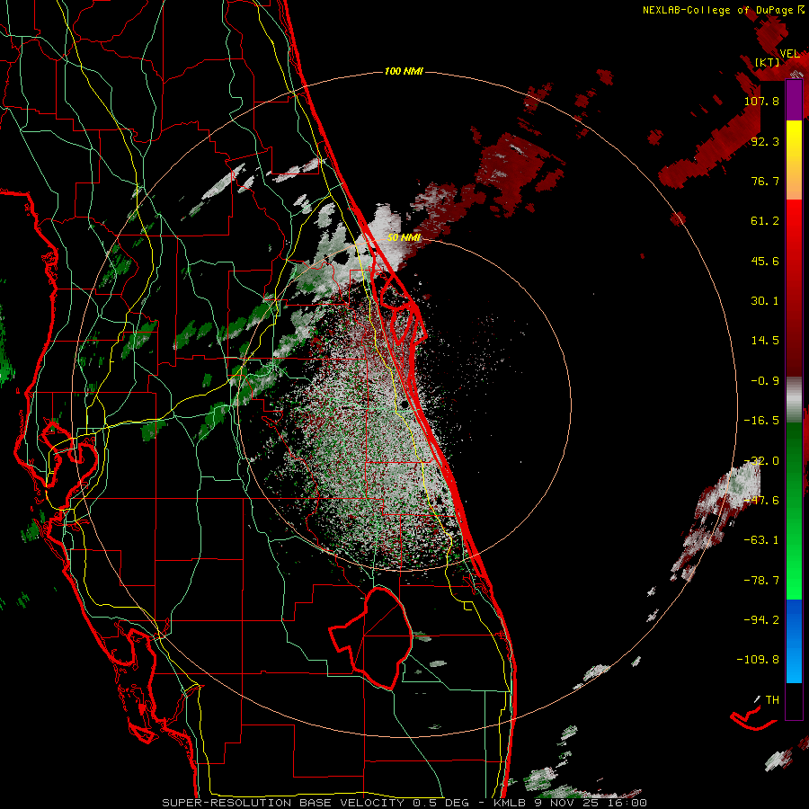
Task: Pick the blue segment of the velocity color bar
Action: pos(794,641)
